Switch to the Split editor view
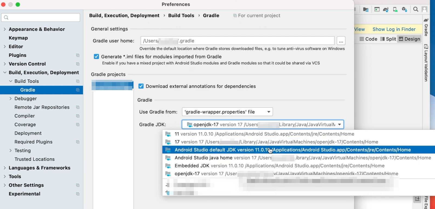The width and height of the screenshot is (435, 209). 388,39
